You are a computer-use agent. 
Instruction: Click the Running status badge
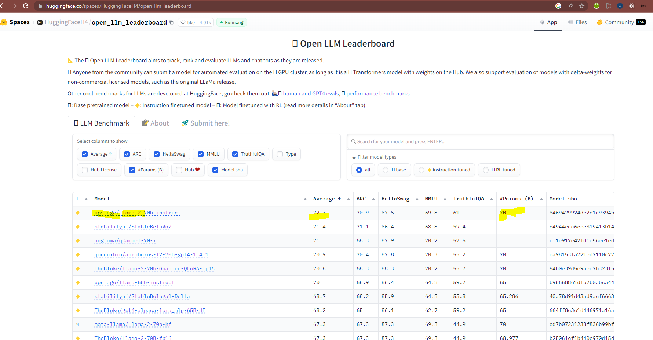click(231, 22)
